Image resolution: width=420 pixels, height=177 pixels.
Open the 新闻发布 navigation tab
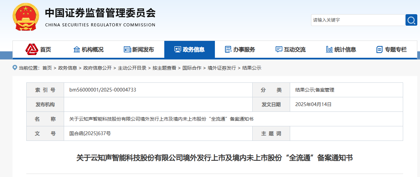139,50
